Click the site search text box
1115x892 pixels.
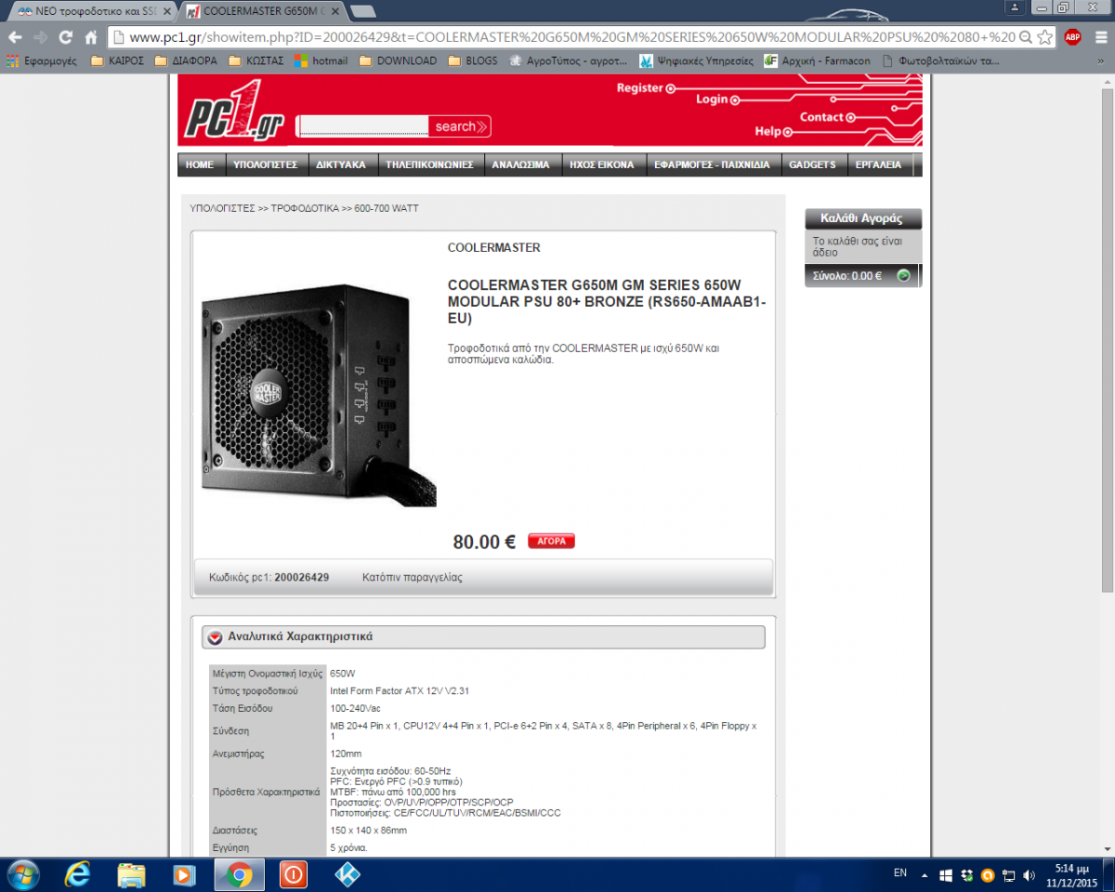[363, 126]
